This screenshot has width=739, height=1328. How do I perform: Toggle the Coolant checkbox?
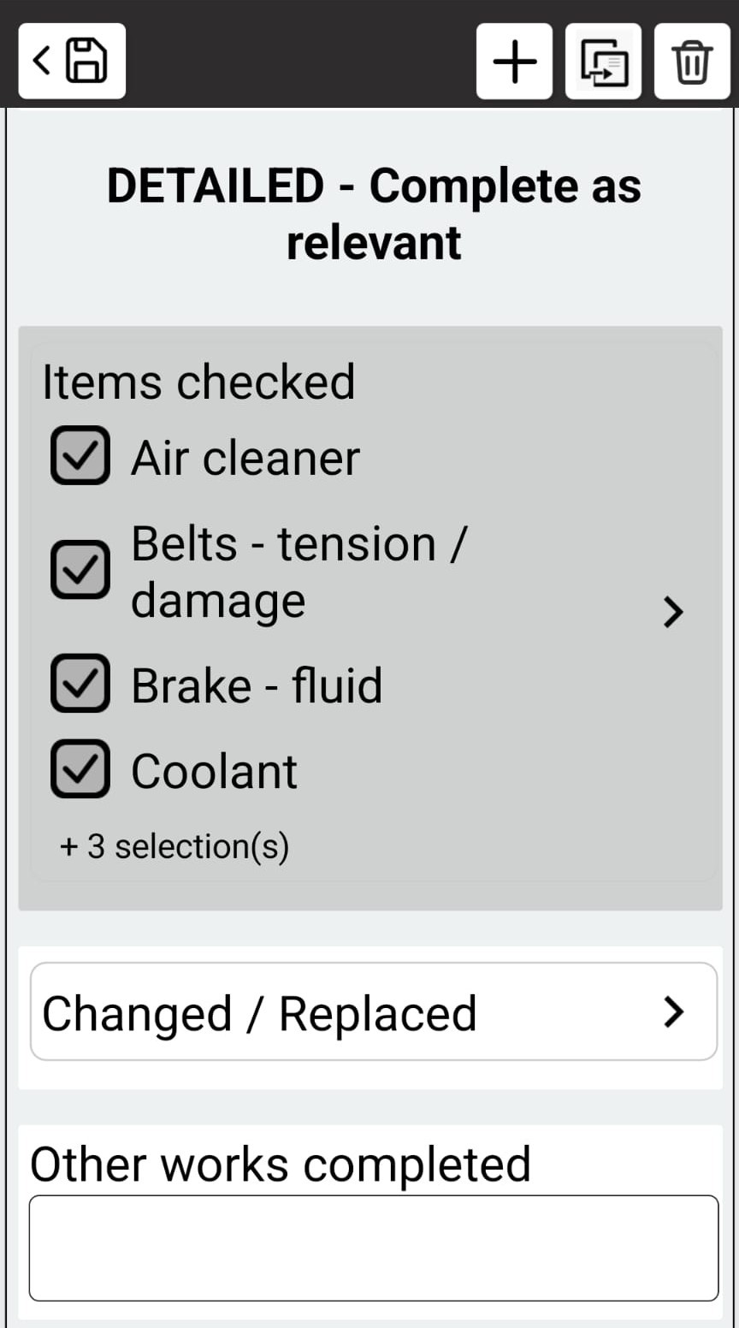click(80, 769)
